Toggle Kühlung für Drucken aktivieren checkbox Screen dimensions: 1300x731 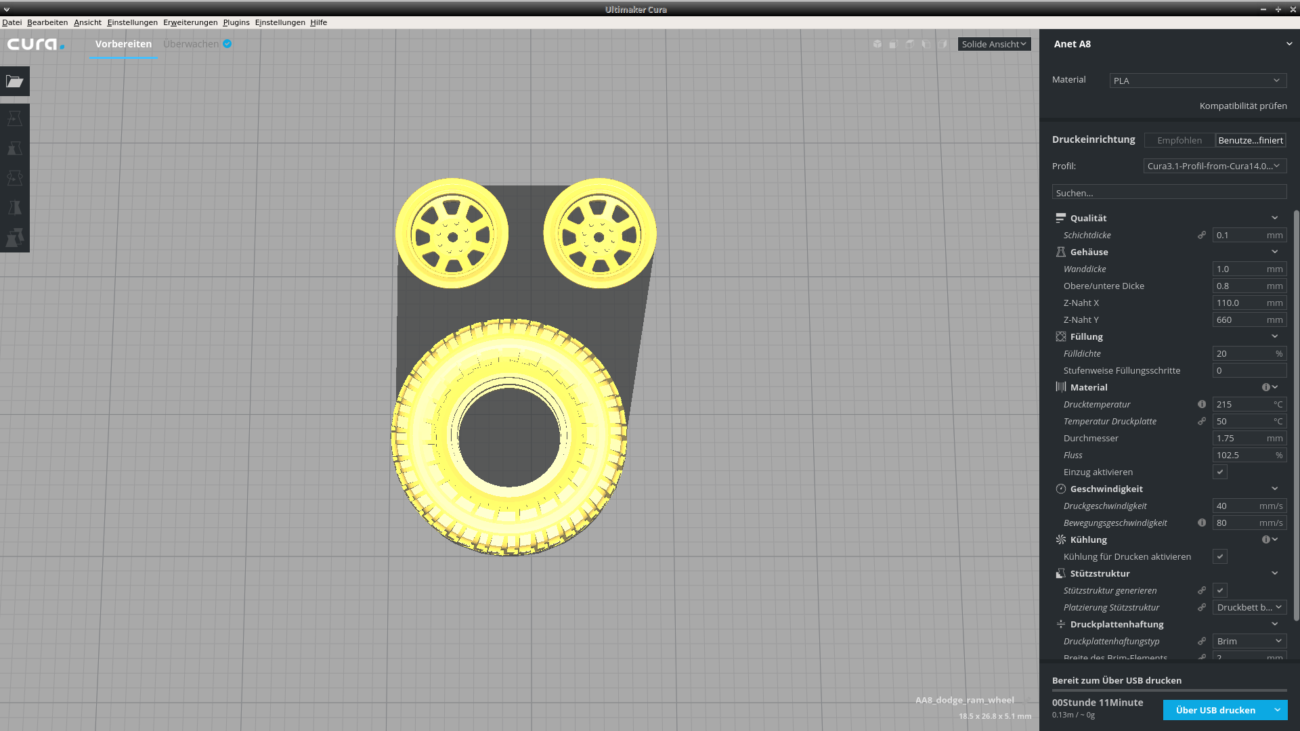[x=1220, y=556]
